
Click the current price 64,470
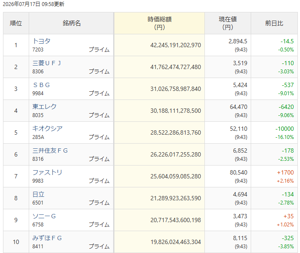pyautogui.click(x=239, y=107)
